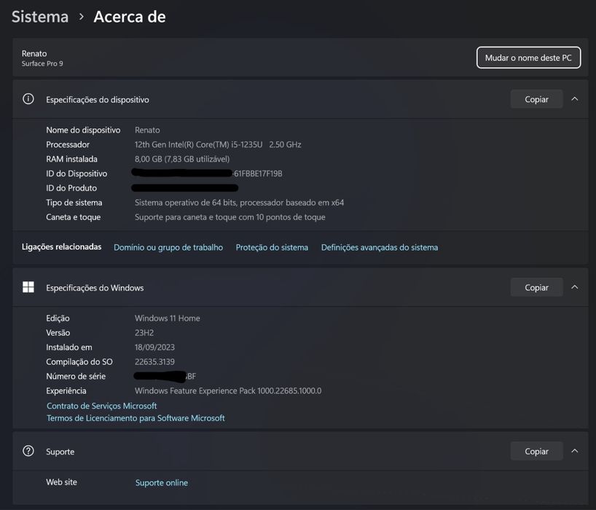Copy the Suporte section info with Copiar
Image resolution: width=596 pixels, height=510 pixels.
pos(536,451)
